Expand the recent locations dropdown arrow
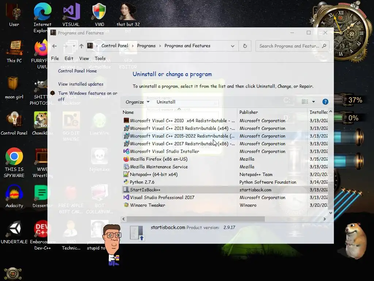Viewport: 374px width, 281px height. coord(74,46)
